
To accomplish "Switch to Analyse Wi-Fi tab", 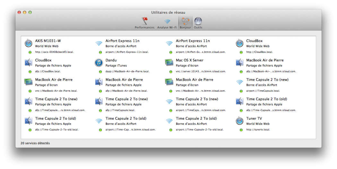I will pyautogui.click(x=167, y=23).
